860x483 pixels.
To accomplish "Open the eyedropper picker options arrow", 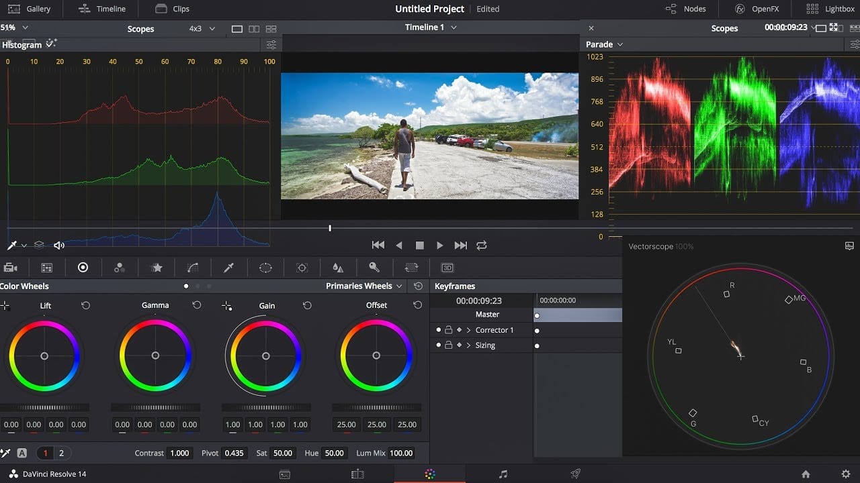I will [x=24, y=246].
